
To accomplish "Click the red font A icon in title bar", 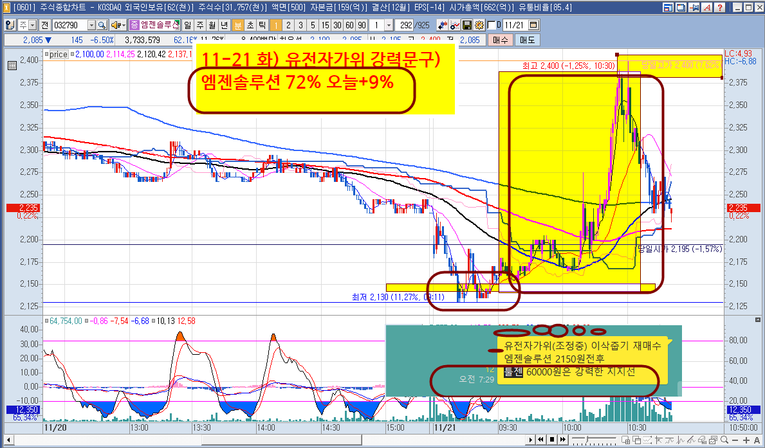I will point(706,7).
